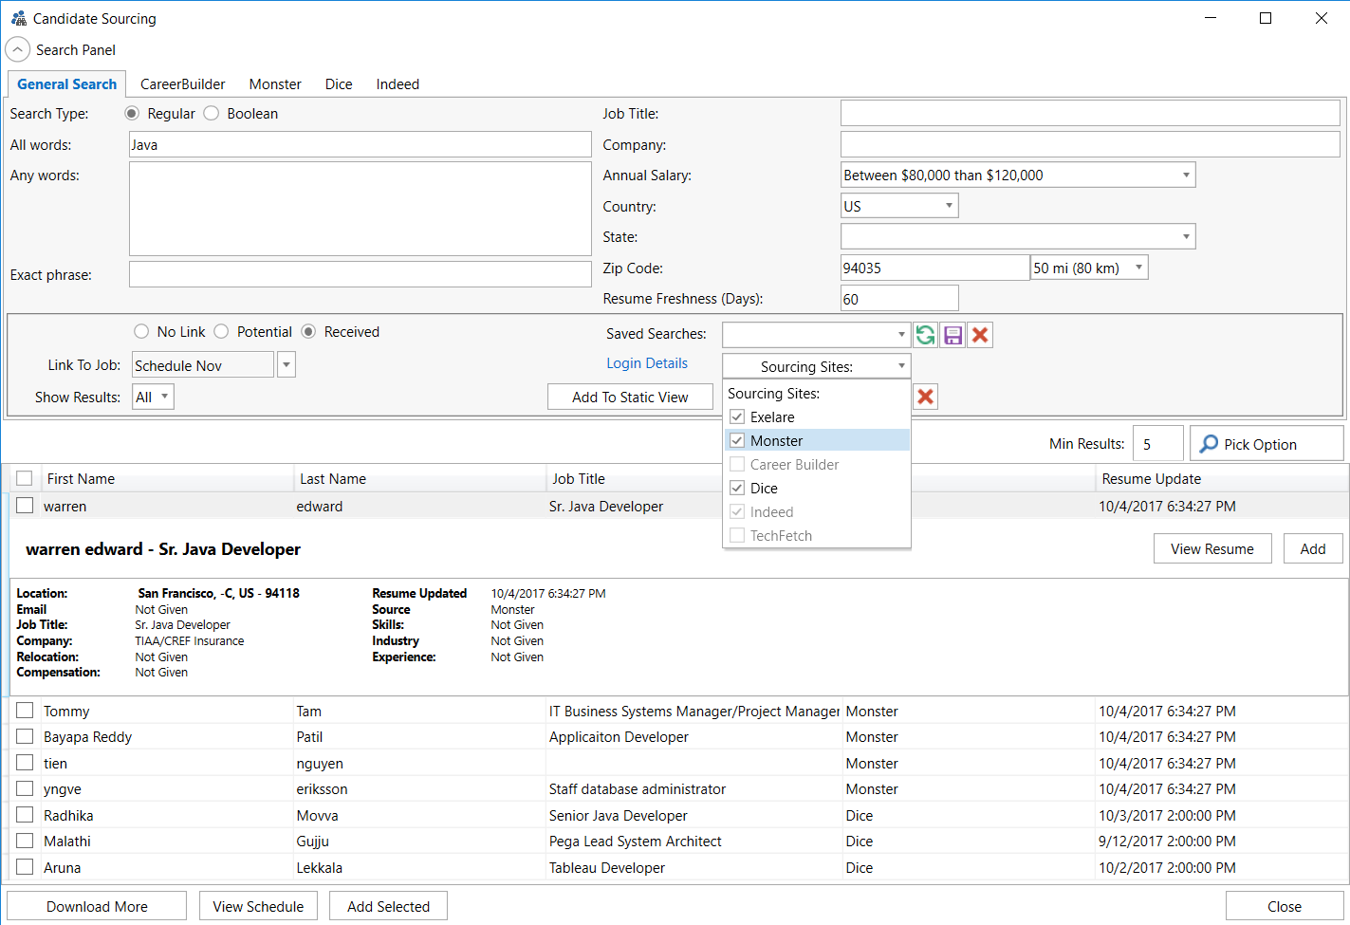
Task: Collapse the Sourcing Sites dropdown button
Action: 817,366
